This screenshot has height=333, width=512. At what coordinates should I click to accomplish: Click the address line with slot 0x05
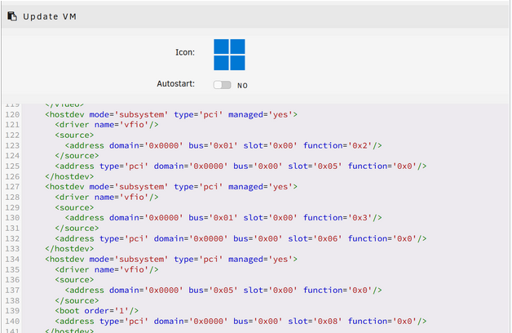coord(241,166)
